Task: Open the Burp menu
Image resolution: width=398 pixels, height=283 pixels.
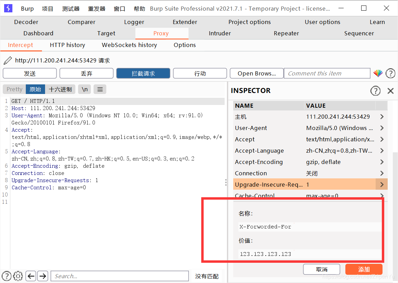Action: 27,9
